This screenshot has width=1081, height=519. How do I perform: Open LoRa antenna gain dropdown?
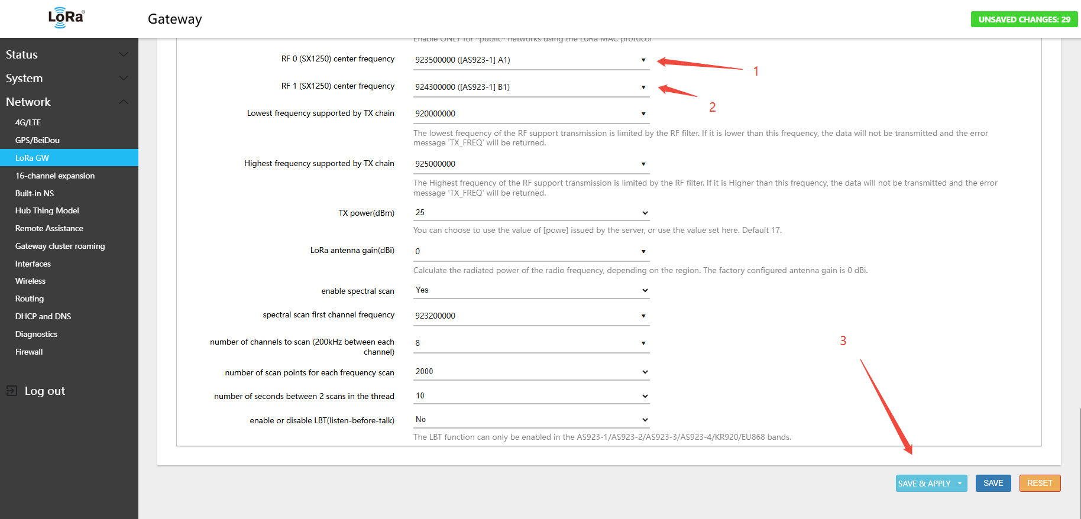[643, 252]
